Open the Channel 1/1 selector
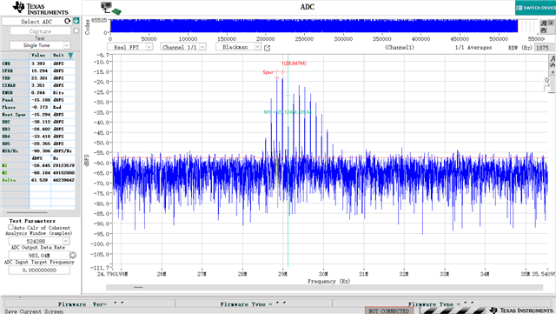Viewport: 556px width, 314px height. (183, 47)
